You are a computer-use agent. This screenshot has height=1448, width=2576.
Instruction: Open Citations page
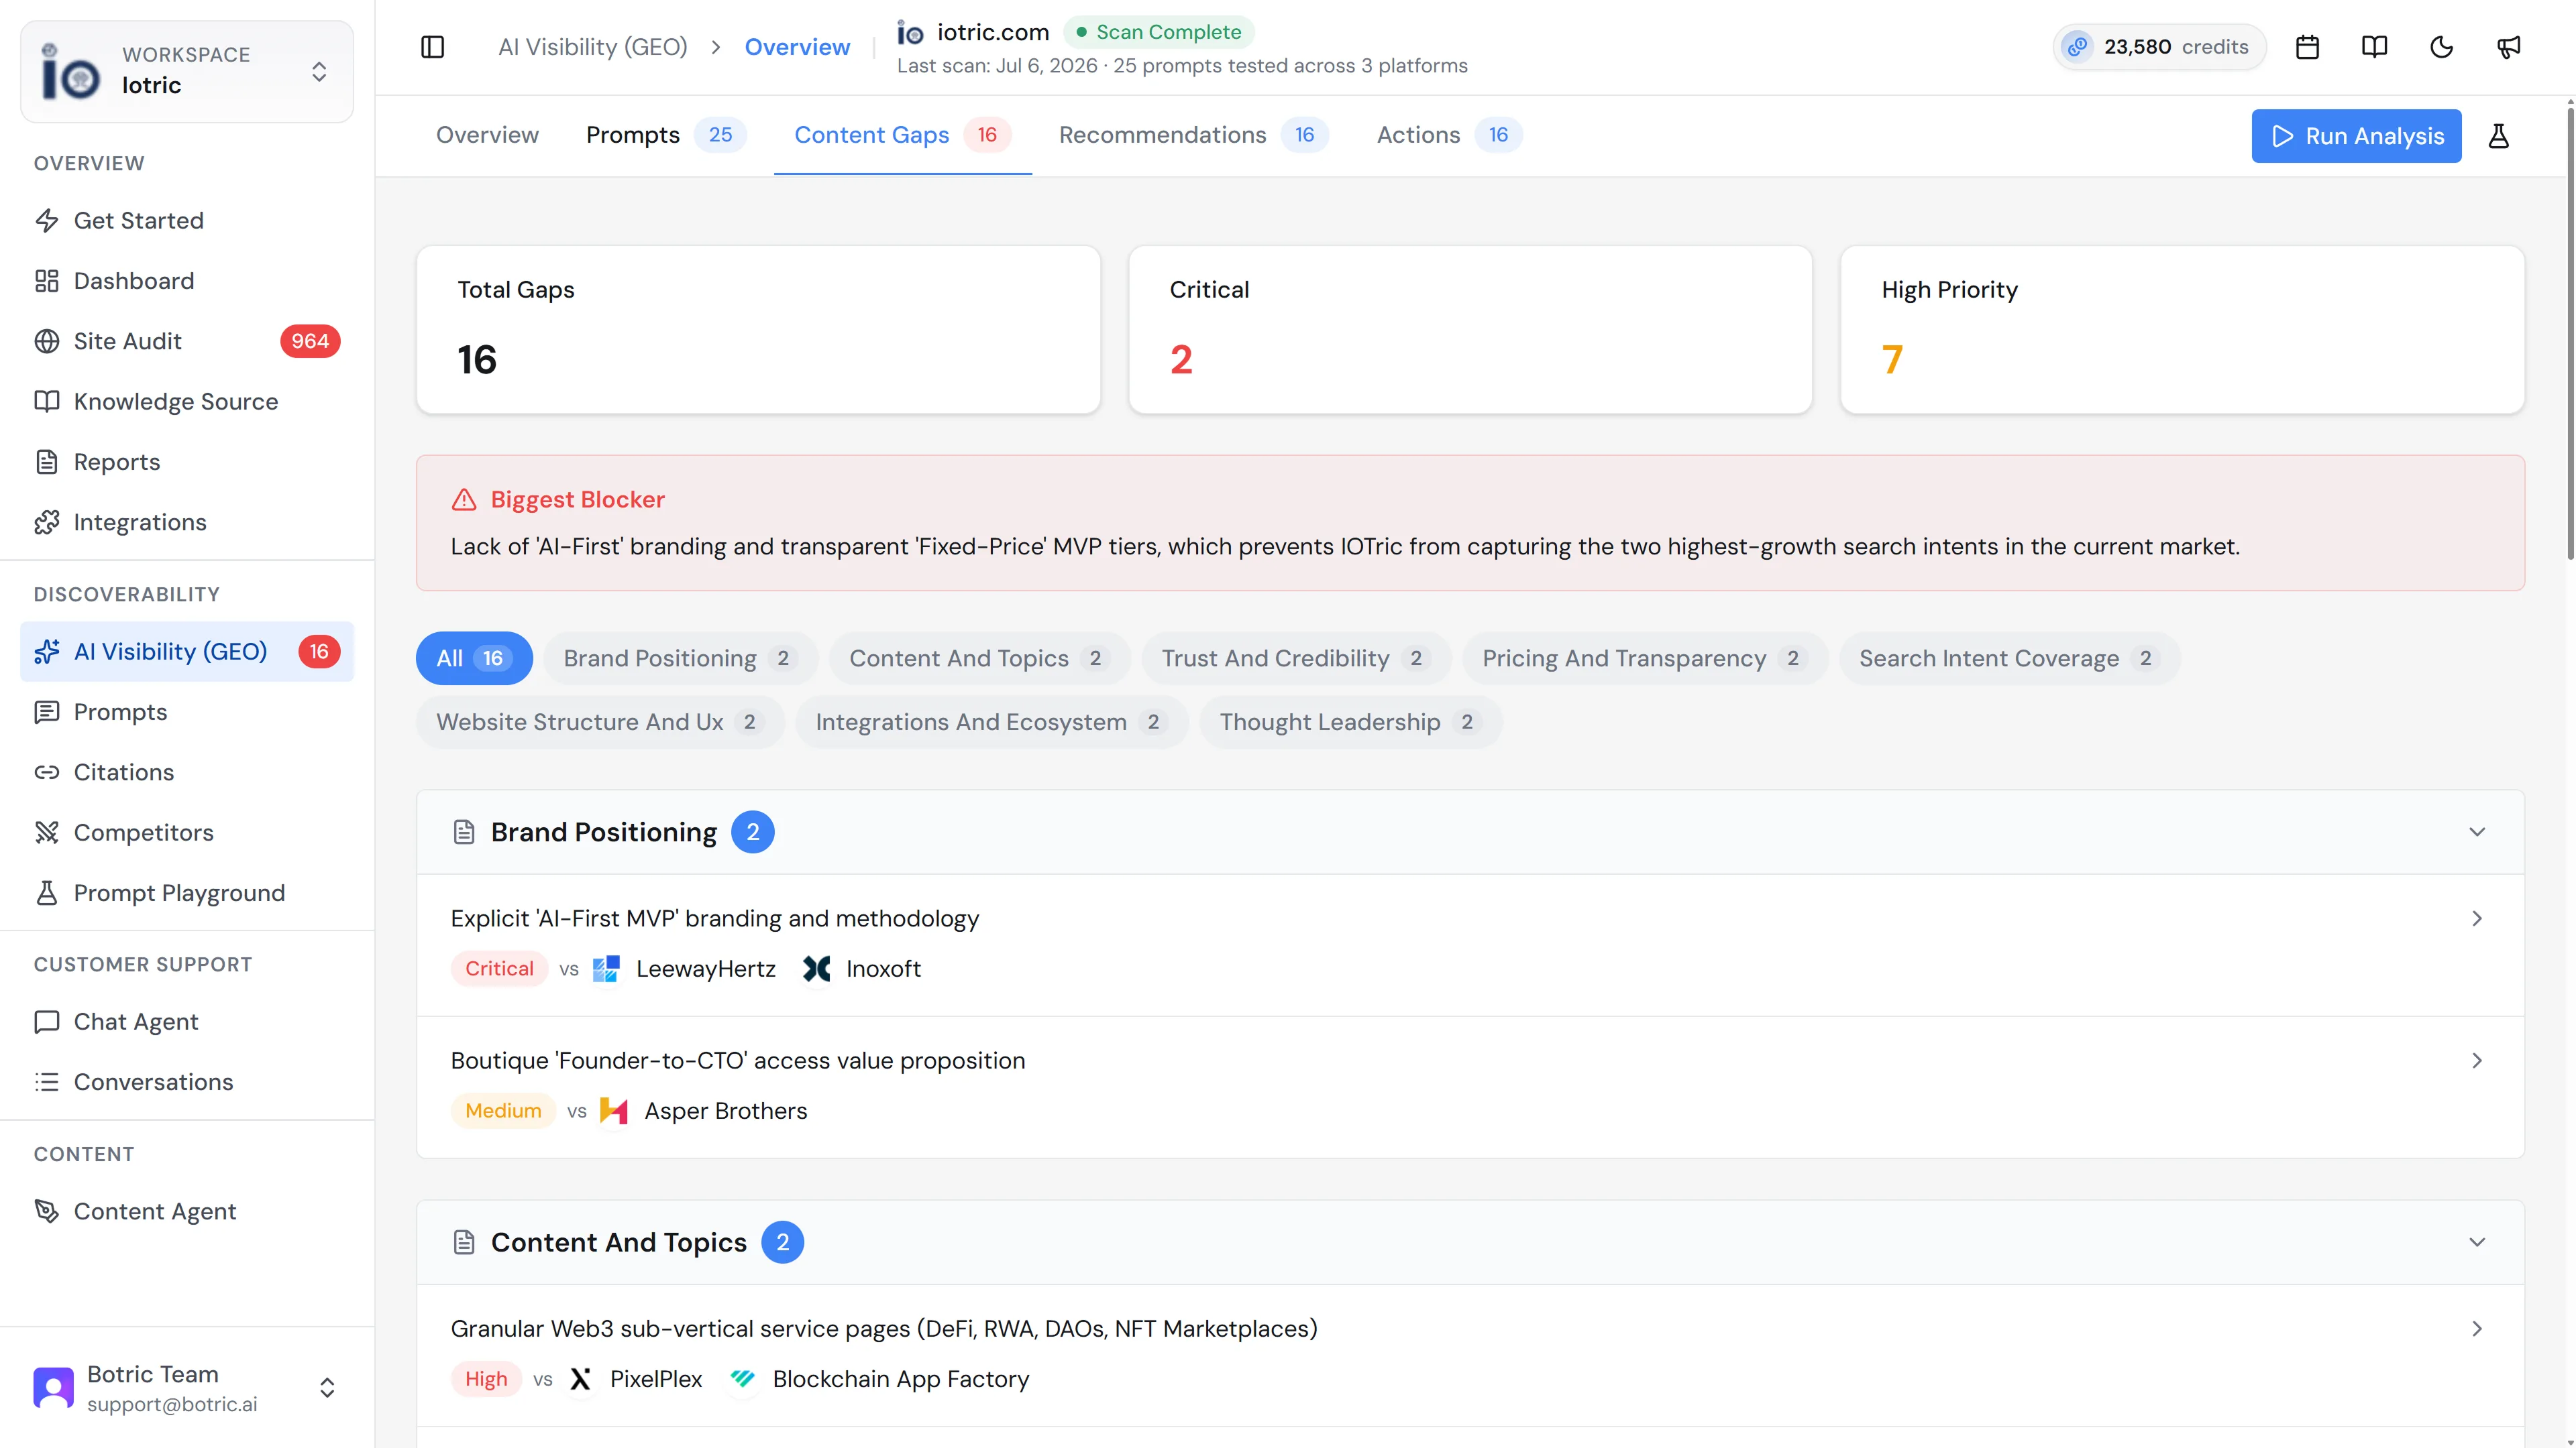pos(187,772)
